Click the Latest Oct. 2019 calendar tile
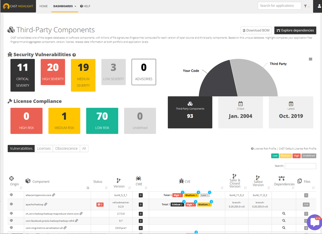 tap(291, 112)
